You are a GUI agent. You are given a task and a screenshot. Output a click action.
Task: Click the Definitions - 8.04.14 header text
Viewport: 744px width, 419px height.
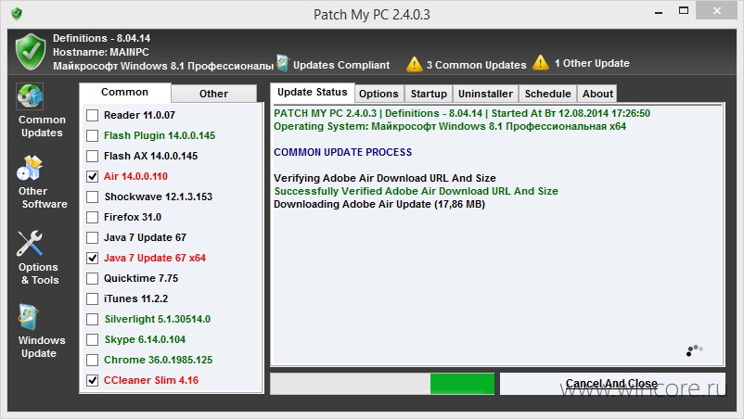(x=101, y=38)
